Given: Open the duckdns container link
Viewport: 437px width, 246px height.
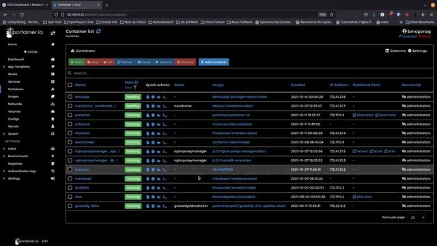Looking at the screenshot, I should 82,188.
